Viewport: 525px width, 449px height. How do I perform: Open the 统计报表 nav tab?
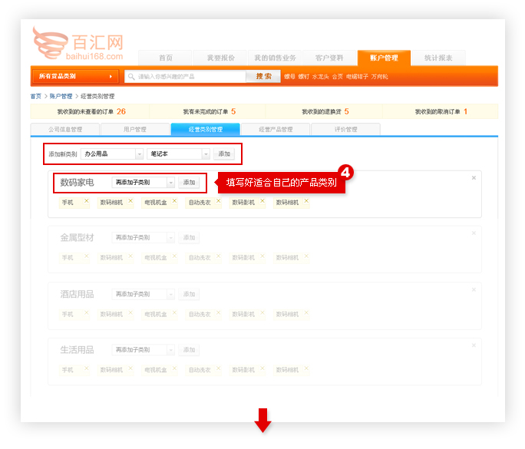coord(438,58)
